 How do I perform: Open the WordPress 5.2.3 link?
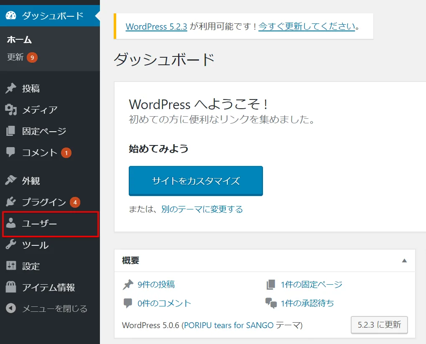(x=156, y=27)
